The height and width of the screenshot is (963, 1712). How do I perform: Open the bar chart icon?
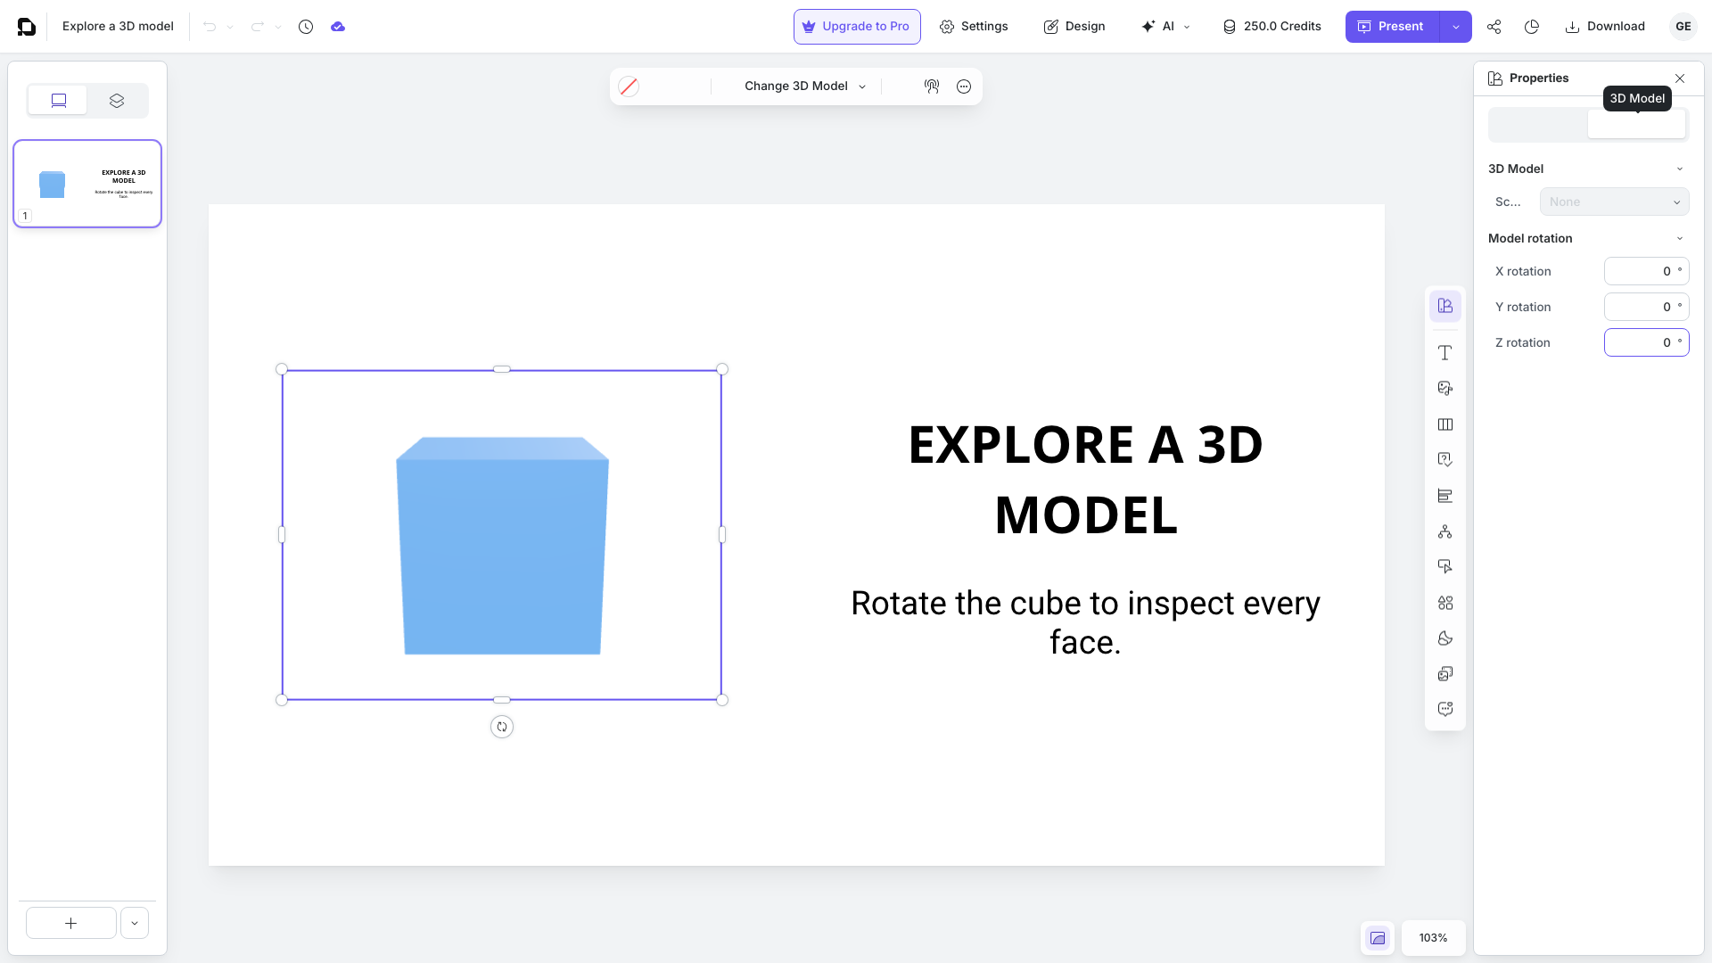tap(1445, 496)
